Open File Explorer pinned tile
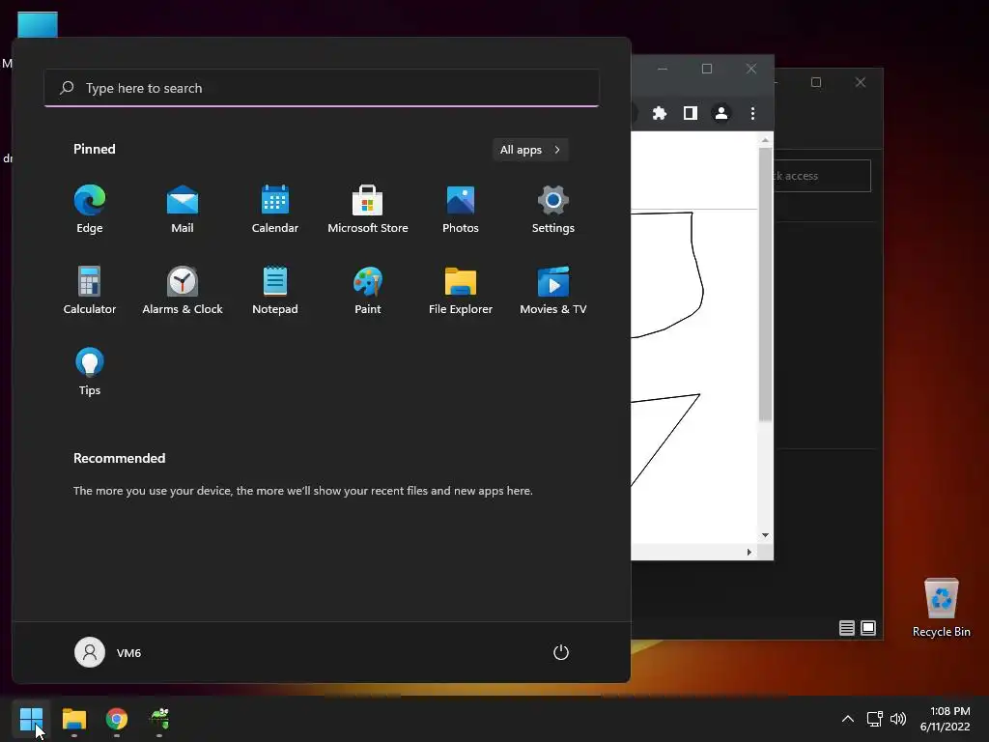989x742 pixels. pyautogui.click(x=461, y=291)
